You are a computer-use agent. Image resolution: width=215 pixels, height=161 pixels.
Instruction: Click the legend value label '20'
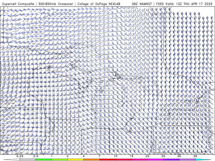click(x=147, y=156)
